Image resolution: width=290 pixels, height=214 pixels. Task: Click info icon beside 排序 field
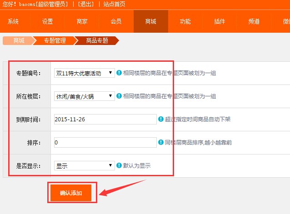point(161,142)
